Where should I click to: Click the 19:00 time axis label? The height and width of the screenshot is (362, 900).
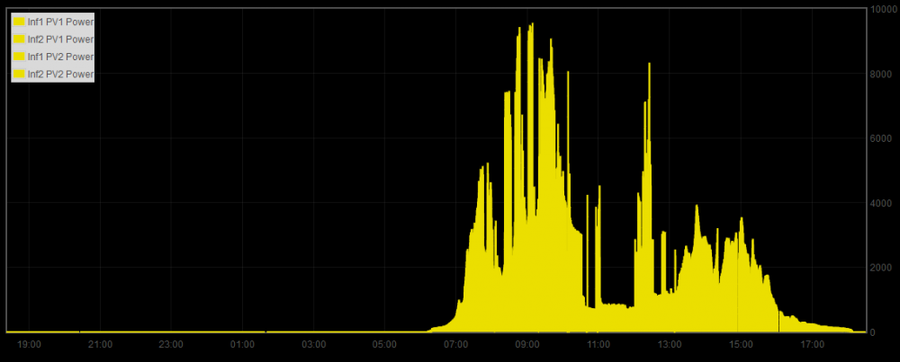pos(30,345)
